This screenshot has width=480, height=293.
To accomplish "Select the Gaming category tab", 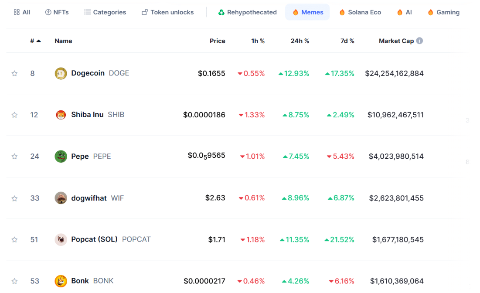I will pos(443,12).
